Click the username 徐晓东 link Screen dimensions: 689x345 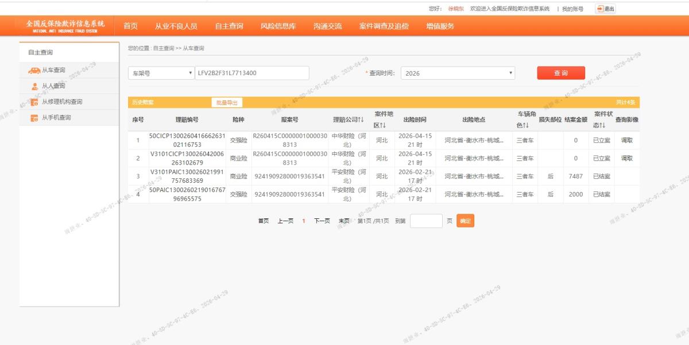click(457, 9)
